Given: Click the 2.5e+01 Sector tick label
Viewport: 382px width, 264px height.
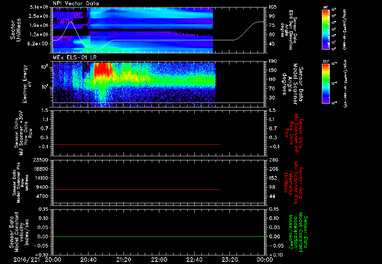Looking at the screenshot, I should (x=39, y=16).
